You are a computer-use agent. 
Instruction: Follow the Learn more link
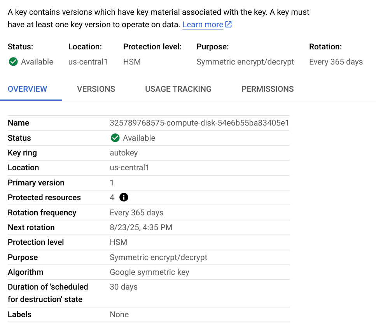(x=203, y=25)
